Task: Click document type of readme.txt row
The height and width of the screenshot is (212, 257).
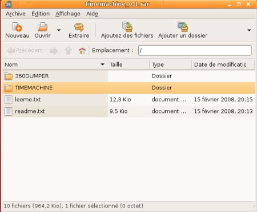Action: pyautogui.click(x=169, y=111)
